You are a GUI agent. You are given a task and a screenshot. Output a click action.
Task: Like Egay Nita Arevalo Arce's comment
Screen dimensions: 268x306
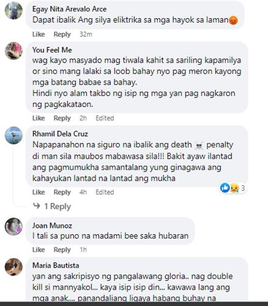[39, 34]
